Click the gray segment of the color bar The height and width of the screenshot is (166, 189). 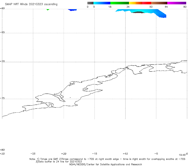coord(90,3)
